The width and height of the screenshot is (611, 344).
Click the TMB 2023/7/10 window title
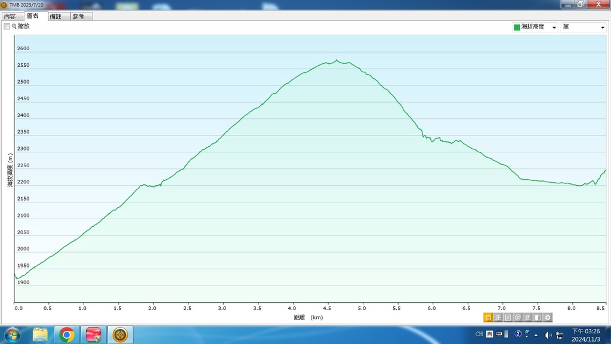coord(26,5)
